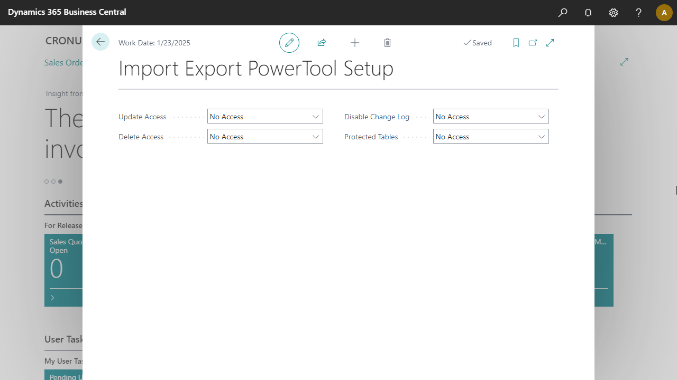Image resolution: width=677 pixels, height=380 pixels.
Task: Click Dynamics 365 Business Central title
Action: 67,12
